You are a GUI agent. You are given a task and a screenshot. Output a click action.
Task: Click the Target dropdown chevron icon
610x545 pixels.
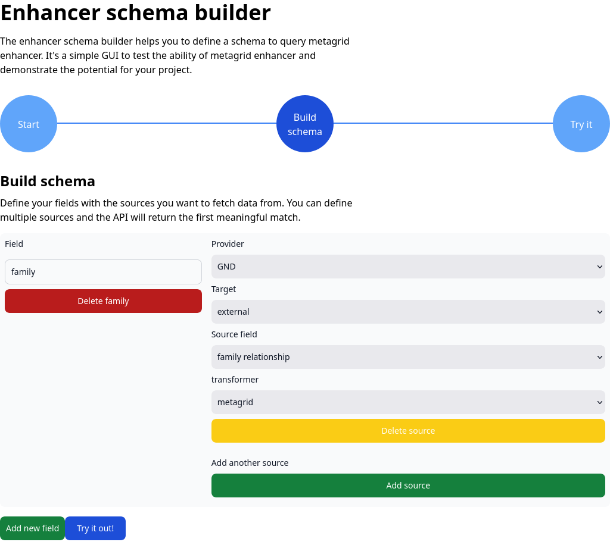coord(600,312)
